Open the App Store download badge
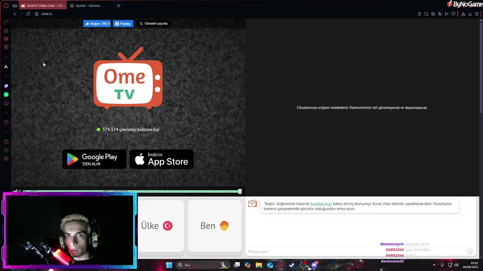Image resolution: width=483 pixels, height=271 pixels. 162,159
